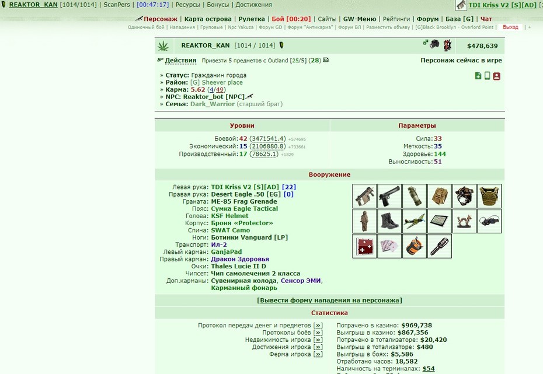Click the REAKTOR_KAN name in top bar
This screenshot has width=543, height=374.
(33, 5)
